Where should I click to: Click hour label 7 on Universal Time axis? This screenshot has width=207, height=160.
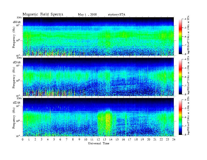pyautogui.click(x=67, y=139)
